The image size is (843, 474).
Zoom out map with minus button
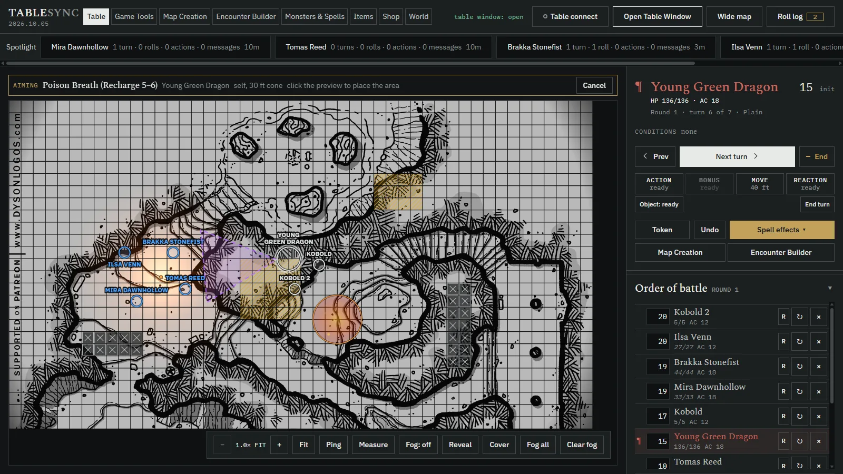click(x=222, y=445)
